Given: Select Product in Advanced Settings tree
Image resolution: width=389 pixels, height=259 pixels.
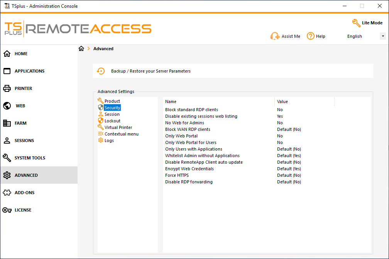Looking at the screenshot, I should click(x=112, y=101).
